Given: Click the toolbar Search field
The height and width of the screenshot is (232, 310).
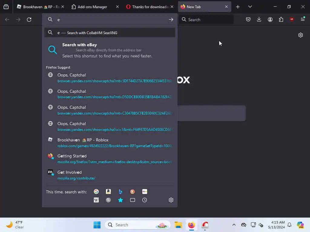Looking at the screenshot, I should point(206,20).
